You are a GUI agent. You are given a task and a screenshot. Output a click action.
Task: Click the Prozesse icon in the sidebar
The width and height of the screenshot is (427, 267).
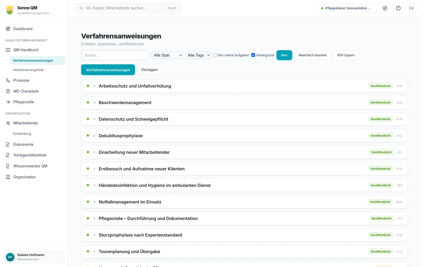click(8, 80)
